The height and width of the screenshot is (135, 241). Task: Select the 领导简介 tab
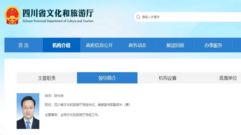point(107,78)
